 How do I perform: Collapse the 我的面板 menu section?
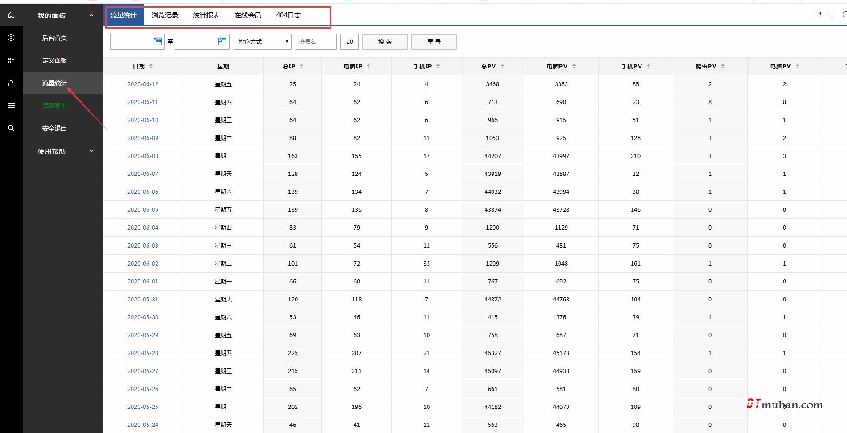tap(91, 16)
